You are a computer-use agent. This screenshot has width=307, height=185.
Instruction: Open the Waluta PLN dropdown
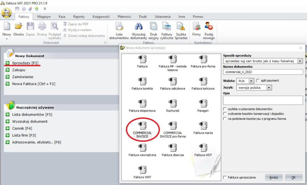(251, 81)
